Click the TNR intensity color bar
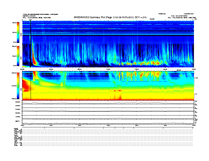Image resolution: width=209 pixels, height=161 pixels. click(18, 86)
